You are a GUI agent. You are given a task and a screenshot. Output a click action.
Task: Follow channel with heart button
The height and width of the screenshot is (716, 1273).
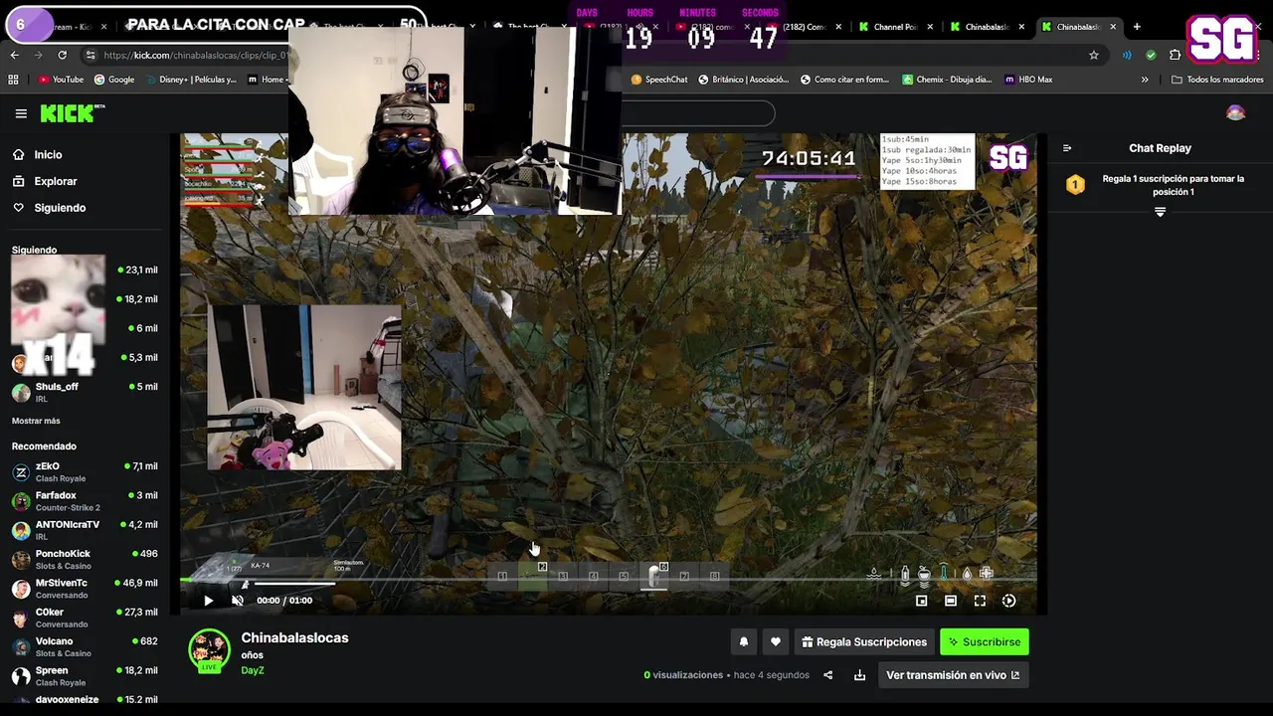pos(776,642)
